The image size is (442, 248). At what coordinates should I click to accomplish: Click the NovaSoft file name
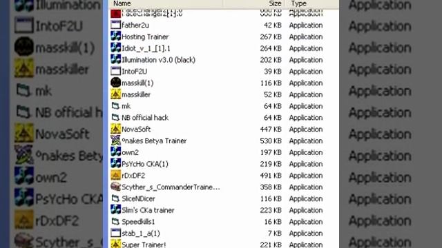tap(136, 129)
